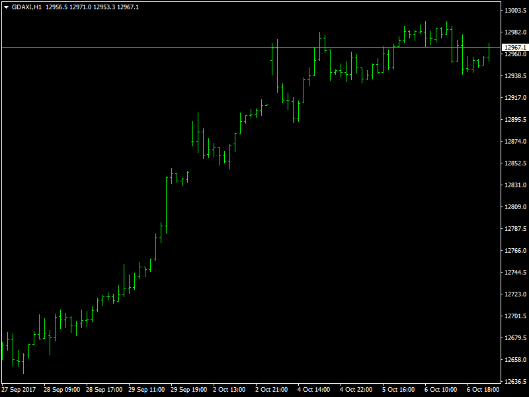Click the 2 Oct 21:00 time label

[x=272, y=390]
